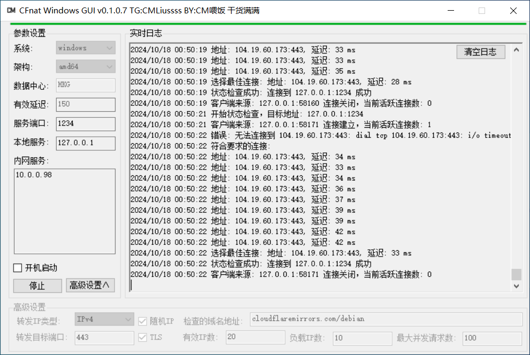Open the 高级设置 advanced settings panel
Viewport: 530px width, 355px height.
click(x=90, y=285)
